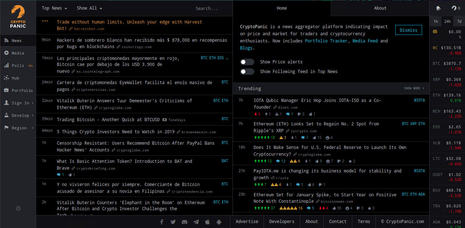Open the Telegram icon in footer
The image size is (465, 228).
pyautogui.click(x=196, y=222)
